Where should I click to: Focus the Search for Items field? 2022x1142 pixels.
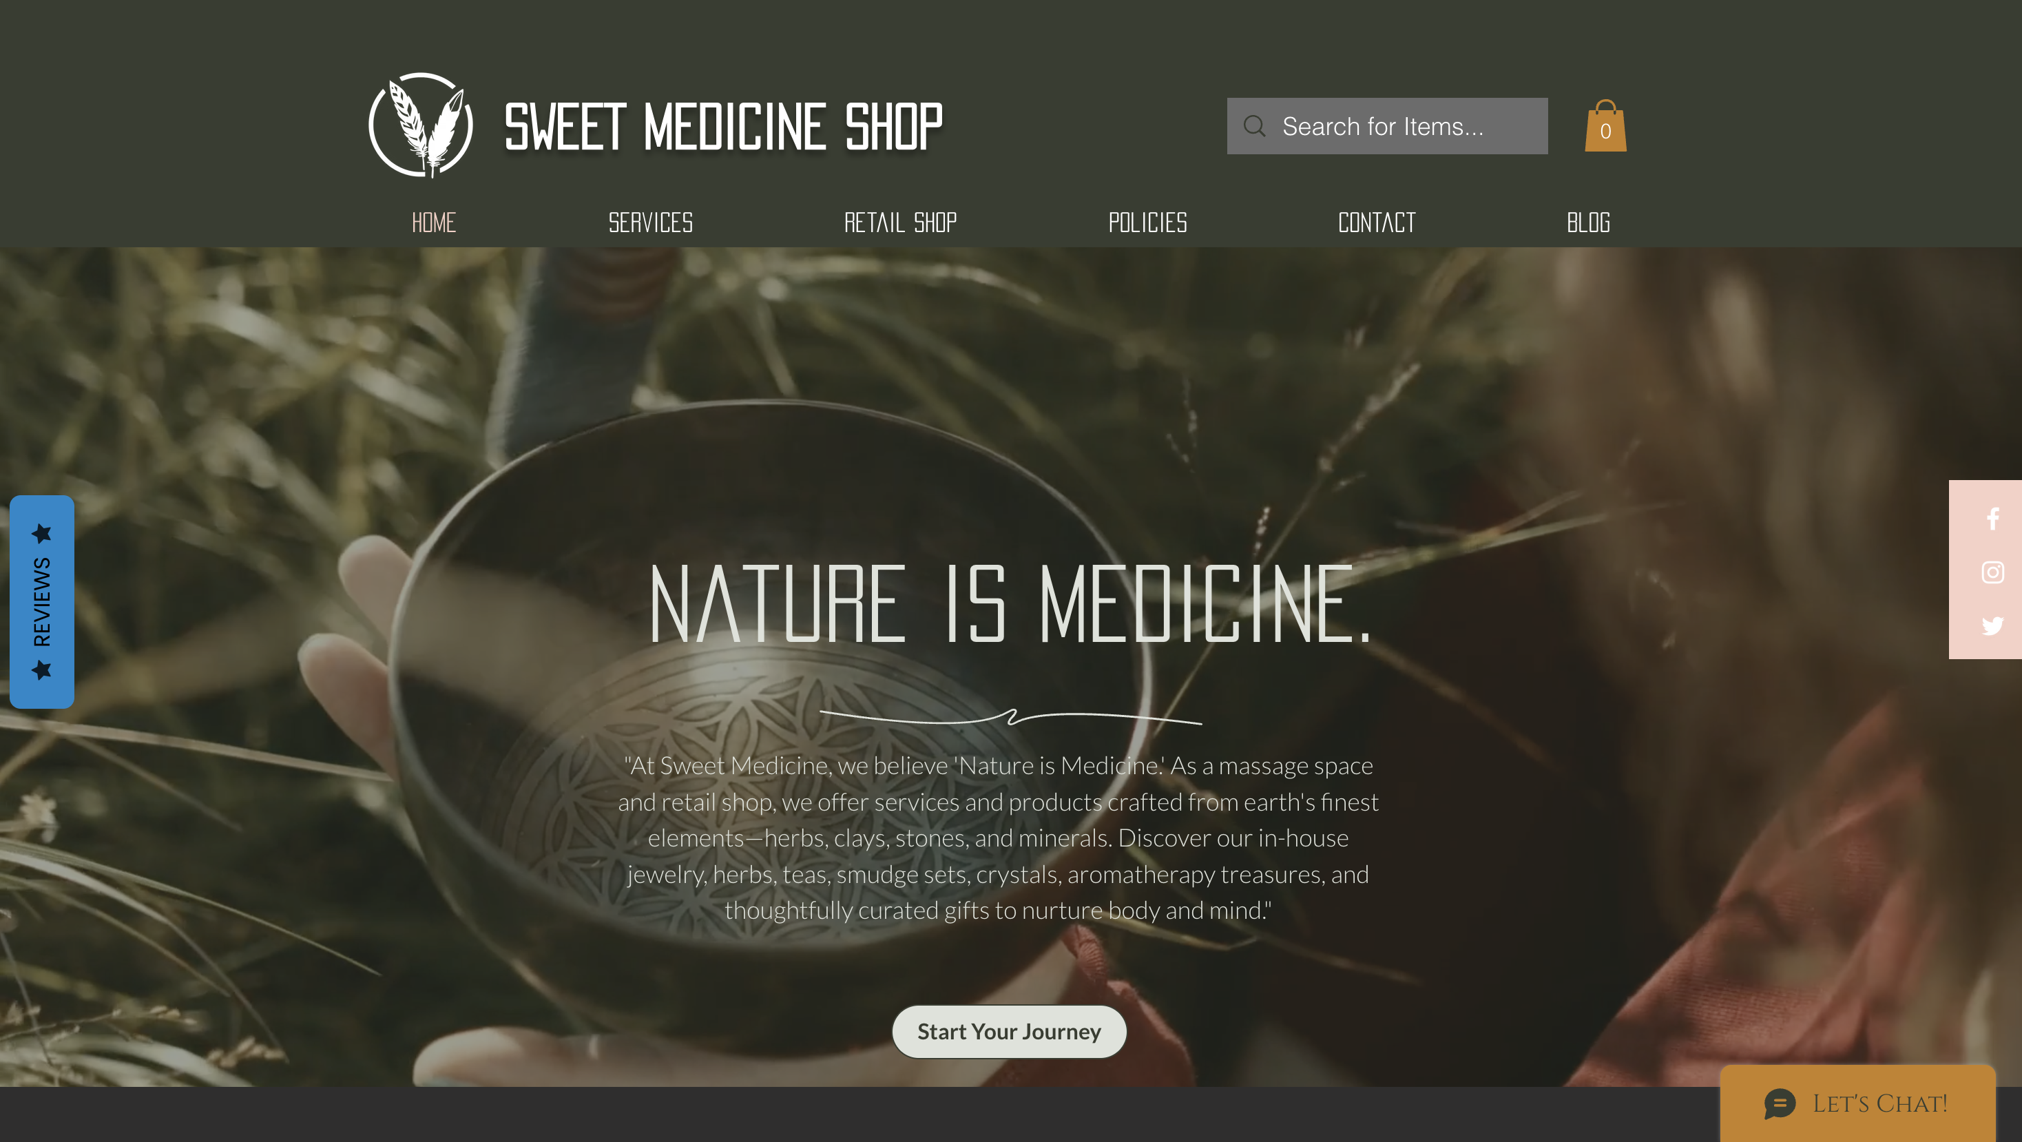pos(1387,126)
